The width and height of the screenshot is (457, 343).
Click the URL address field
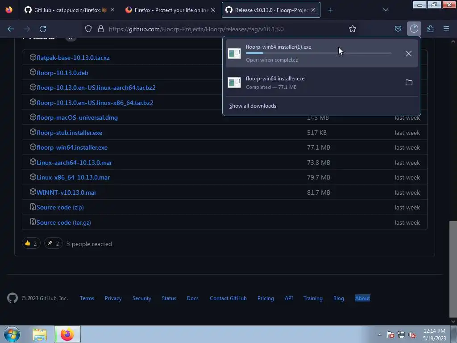(x=196, y=29)
